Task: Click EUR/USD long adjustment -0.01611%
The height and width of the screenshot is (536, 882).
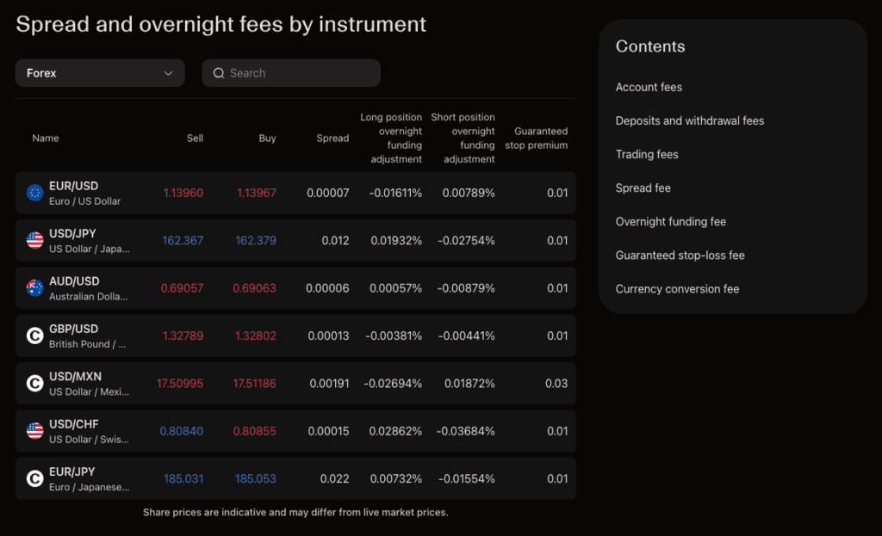Action: tap(395, 194)
